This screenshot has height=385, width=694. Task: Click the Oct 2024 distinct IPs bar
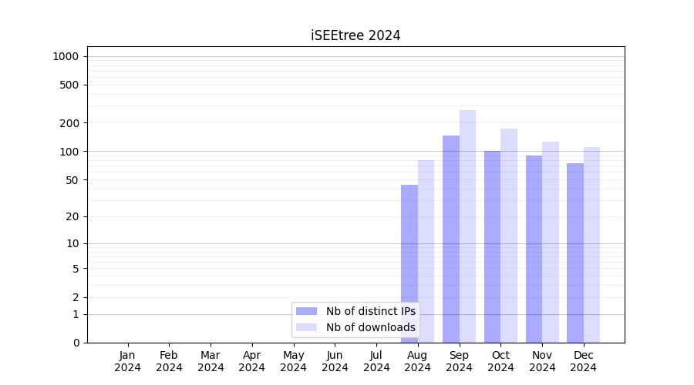click(x=492, y=246)
